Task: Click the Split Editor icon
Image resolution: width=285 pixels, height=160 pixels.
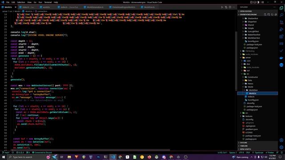Action: (230, 7)
